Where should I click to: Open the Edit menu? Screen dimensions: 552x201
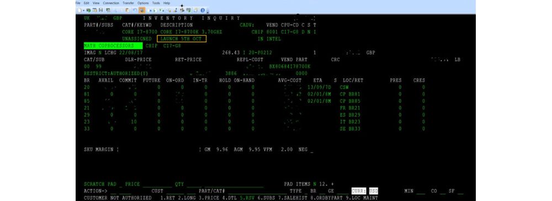tap(87, 3)
